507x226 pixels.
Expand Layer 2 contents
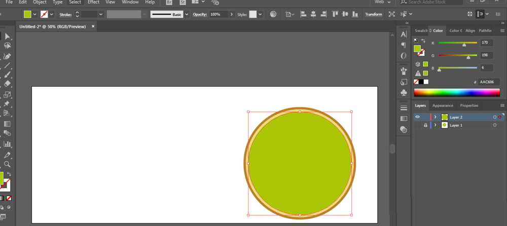pyautogui.click(x=435, y=117)
